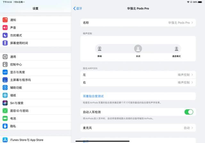Select 辅助功能 in the sidebar
The height and width of the screenshot is (143, 205).
[16, 88]
